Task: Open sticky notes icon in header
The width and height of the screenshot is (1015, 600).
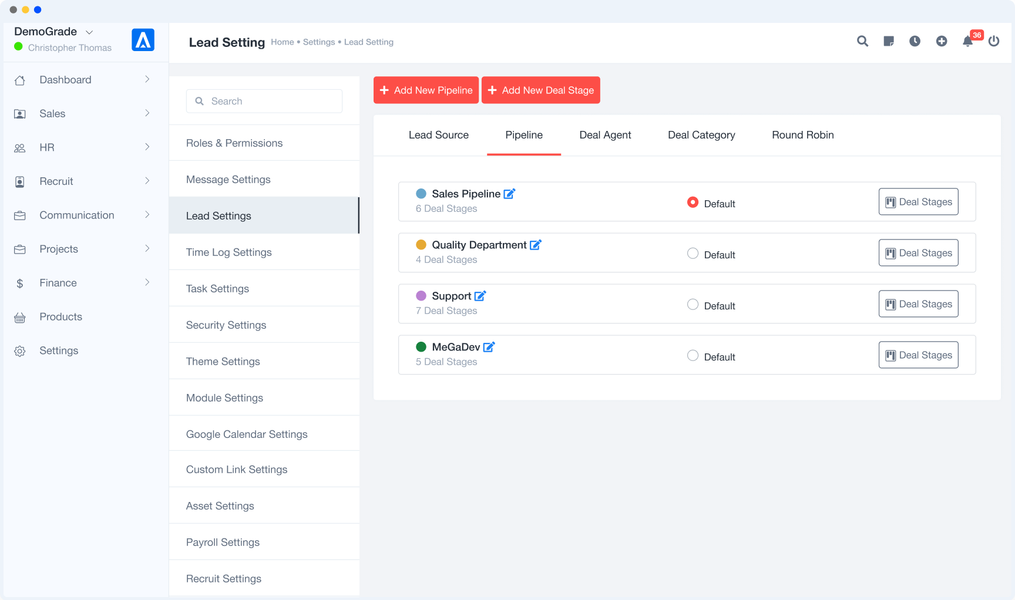Action: [889, 41]
